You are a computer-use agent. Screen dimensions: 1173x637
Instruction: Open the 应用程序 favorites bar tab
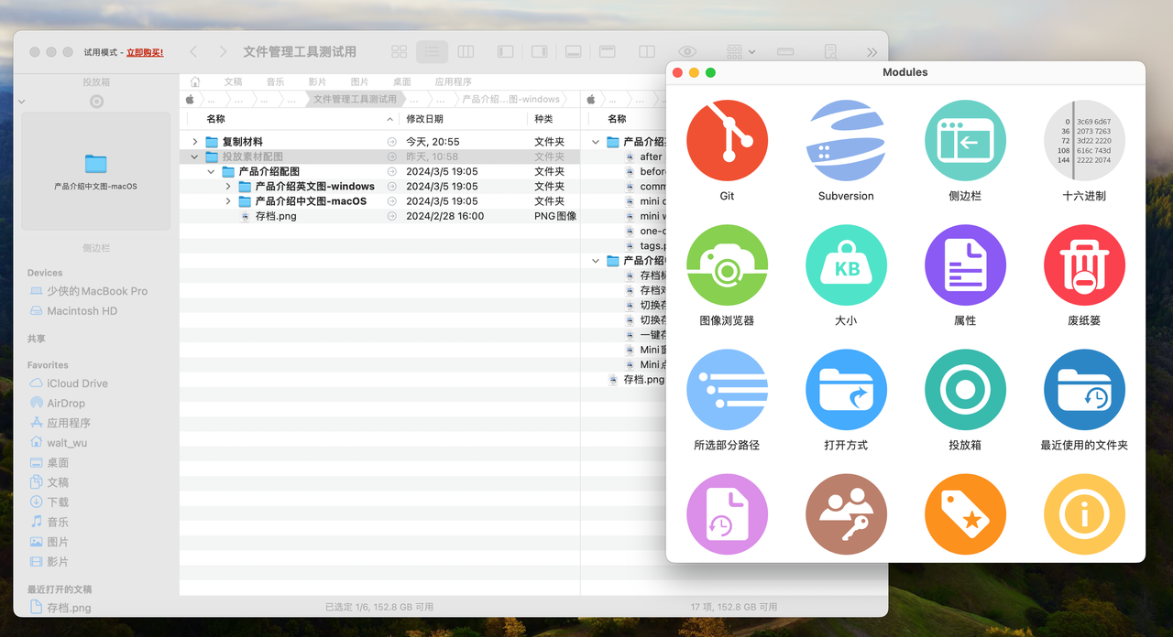point(454,81)
